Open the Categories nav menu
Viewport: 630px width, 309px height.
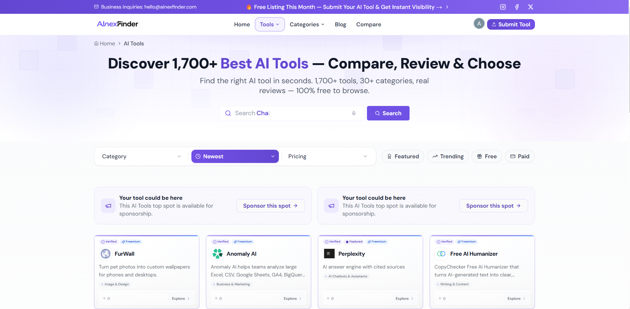[x=307, y=24]
